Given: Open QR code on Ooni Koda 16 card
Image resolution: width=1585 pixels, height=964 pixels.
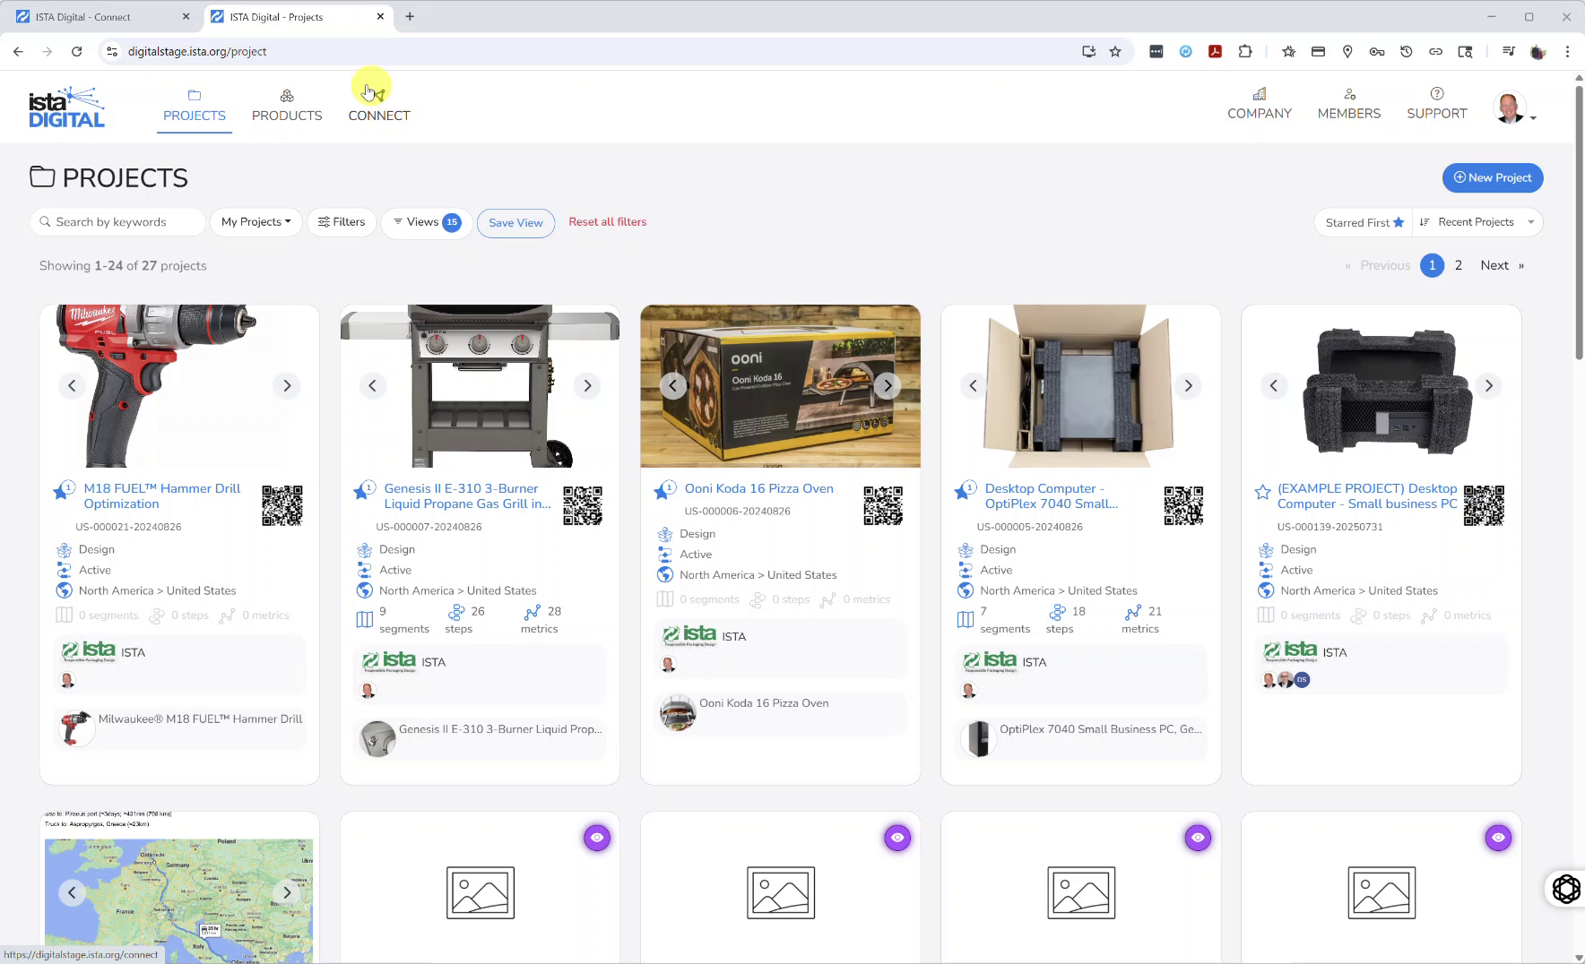Looking at the screenshot, I should coord(883,505).
